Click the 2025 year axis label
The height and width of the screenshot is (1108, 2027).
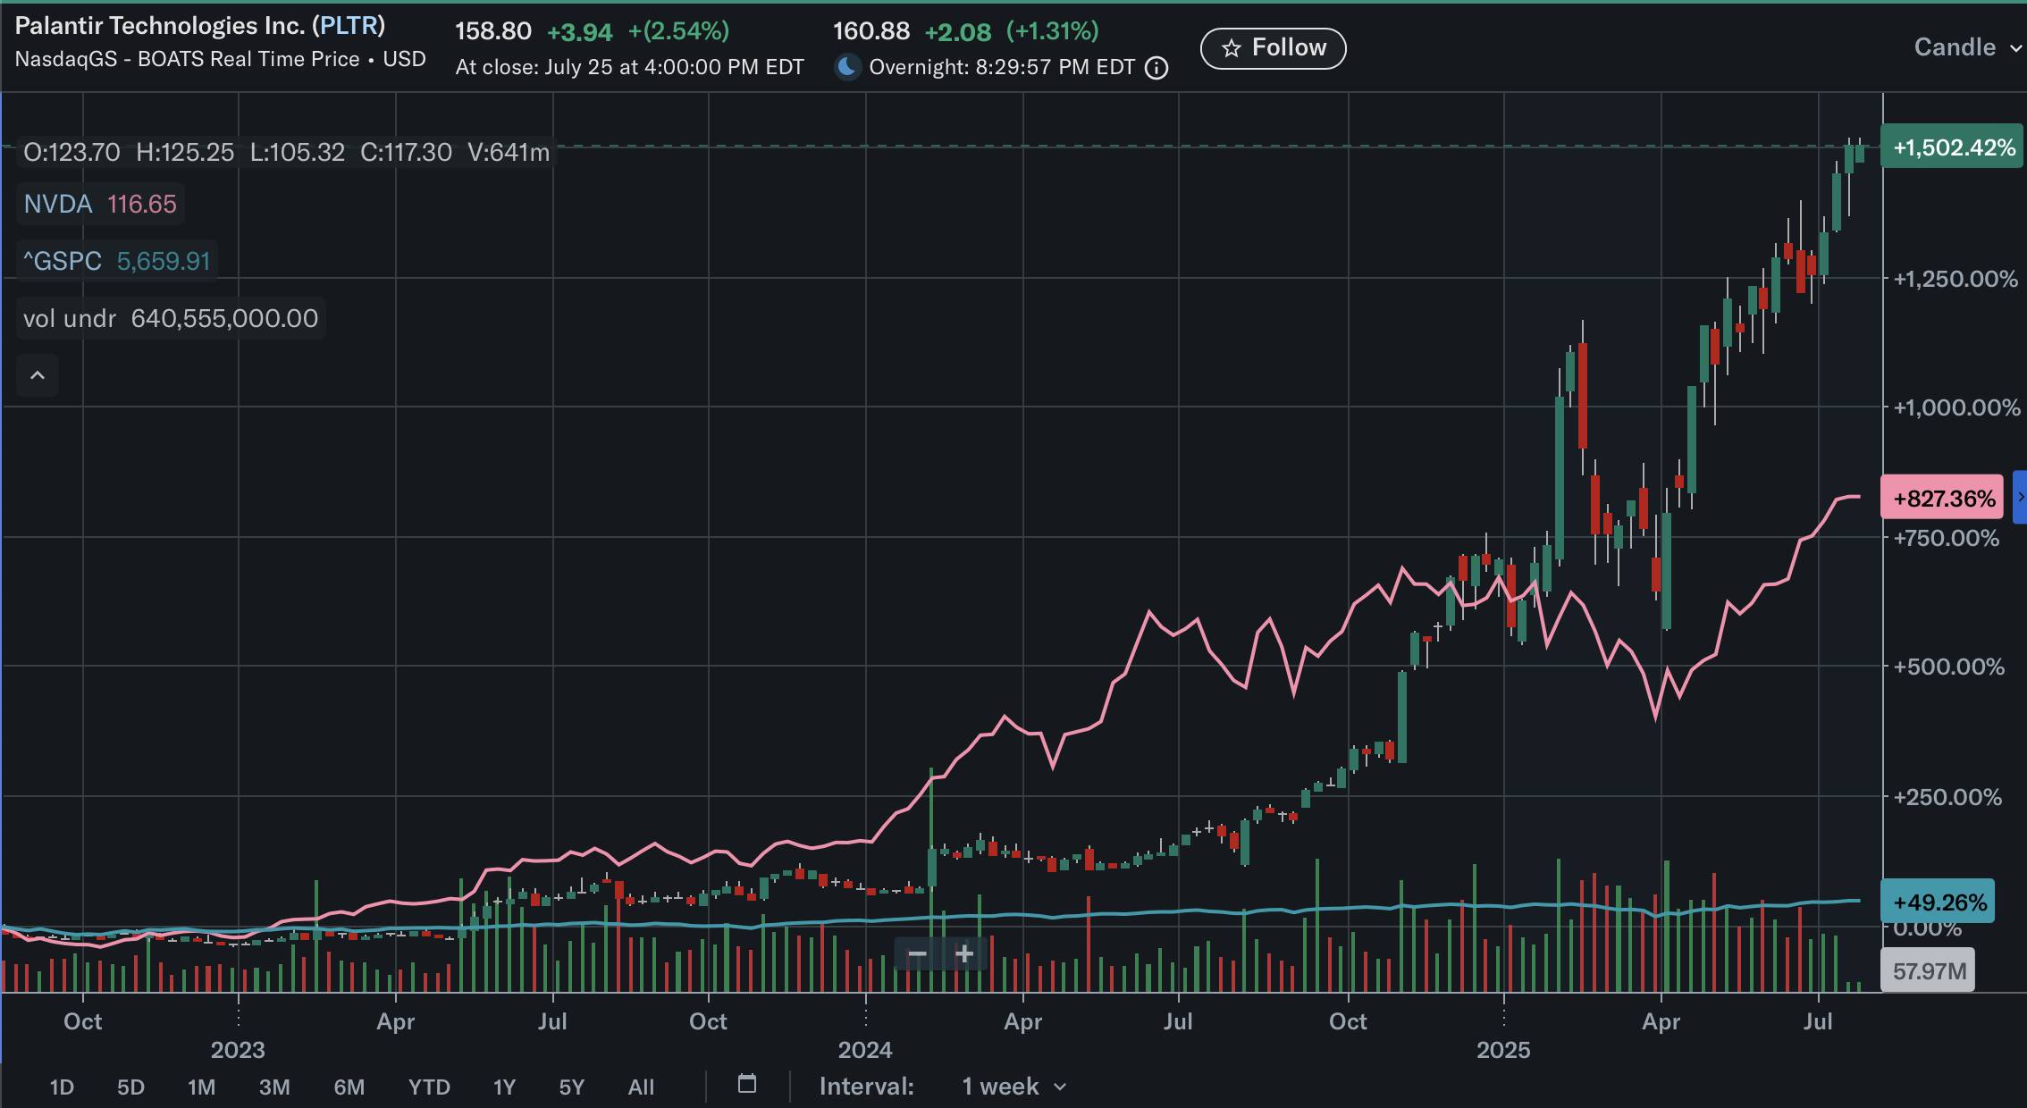pyautogui.click(x=1503, y=1050)
